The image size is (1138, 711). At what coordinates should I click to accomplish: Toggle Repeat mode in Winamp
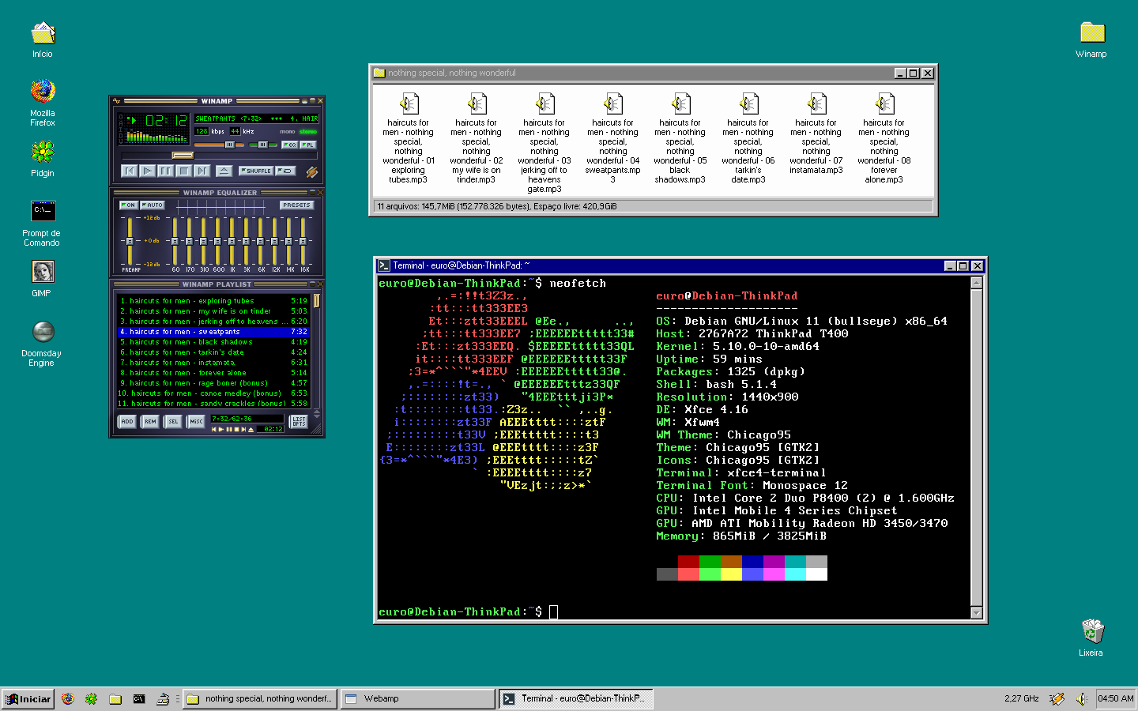tap(285, 171)
